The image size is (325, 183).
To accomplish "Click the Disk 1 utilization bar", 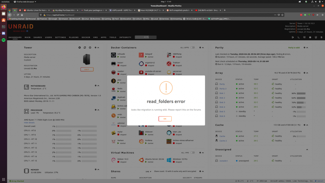I will pos(301,94).
